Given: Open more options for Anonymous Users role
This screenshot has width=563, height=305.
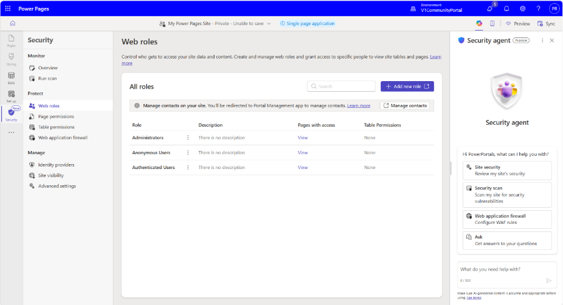Looking at the screenshot, I should pos(188,153).
